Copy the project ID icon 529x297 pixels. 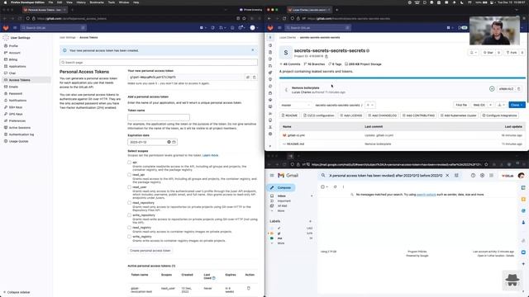pyautogui.click(x=326, y=57)
